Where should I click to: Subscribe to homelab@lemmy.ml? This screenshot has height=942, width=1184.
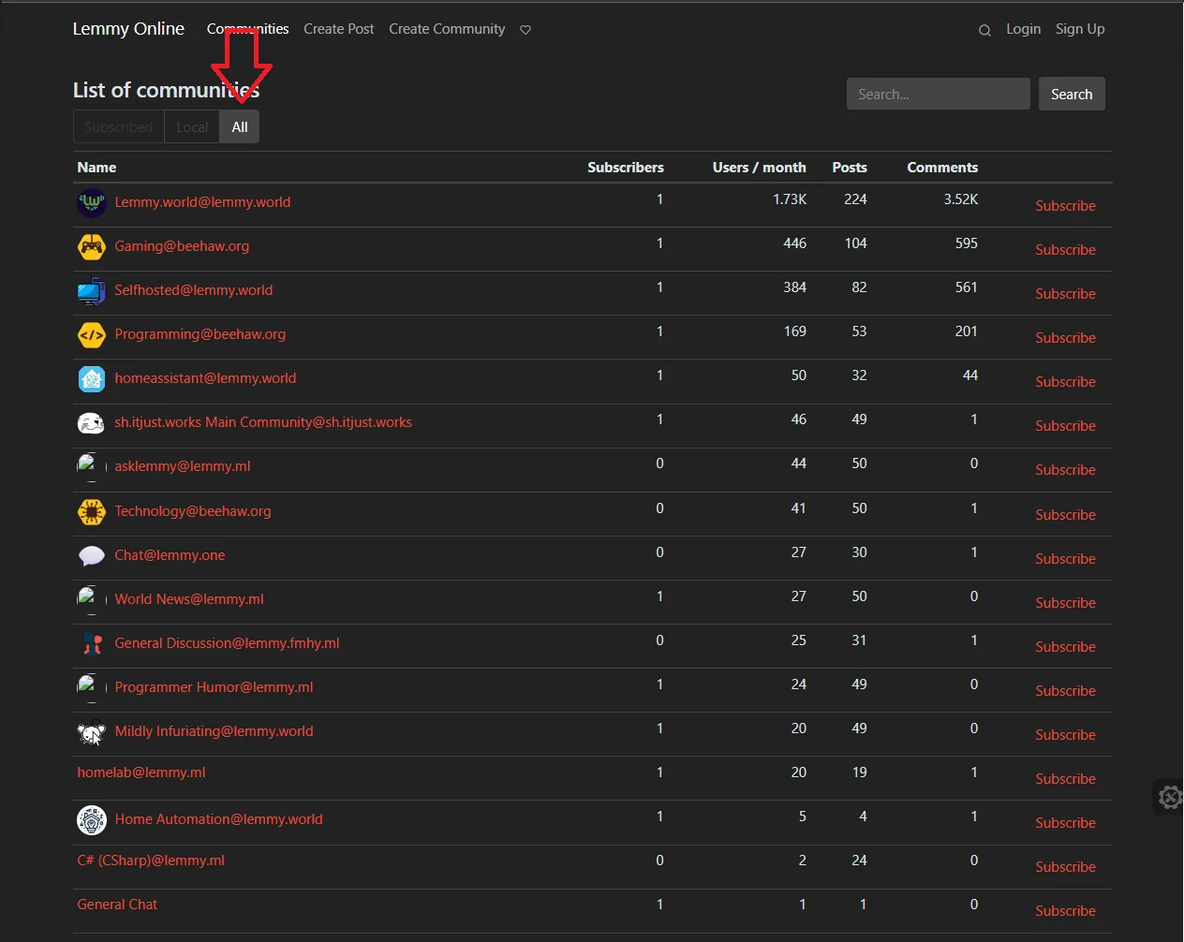(x=1065, y=779)
